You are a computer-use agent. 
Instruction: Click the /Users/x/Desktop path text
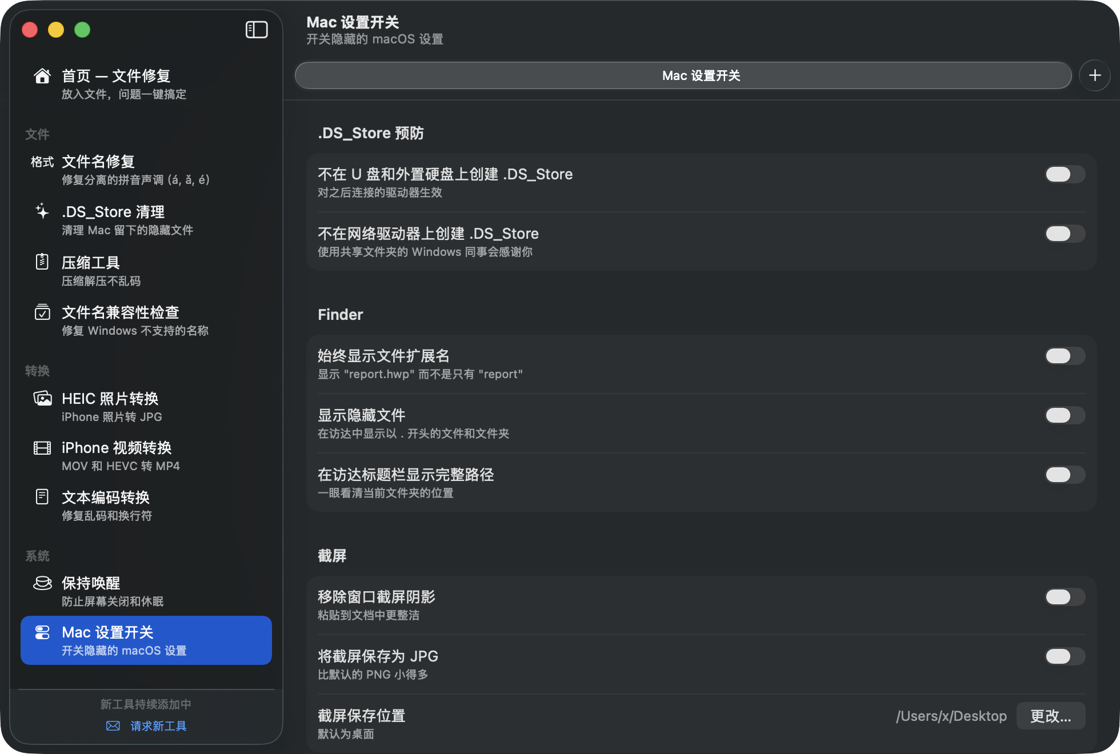tap(951, 716)
